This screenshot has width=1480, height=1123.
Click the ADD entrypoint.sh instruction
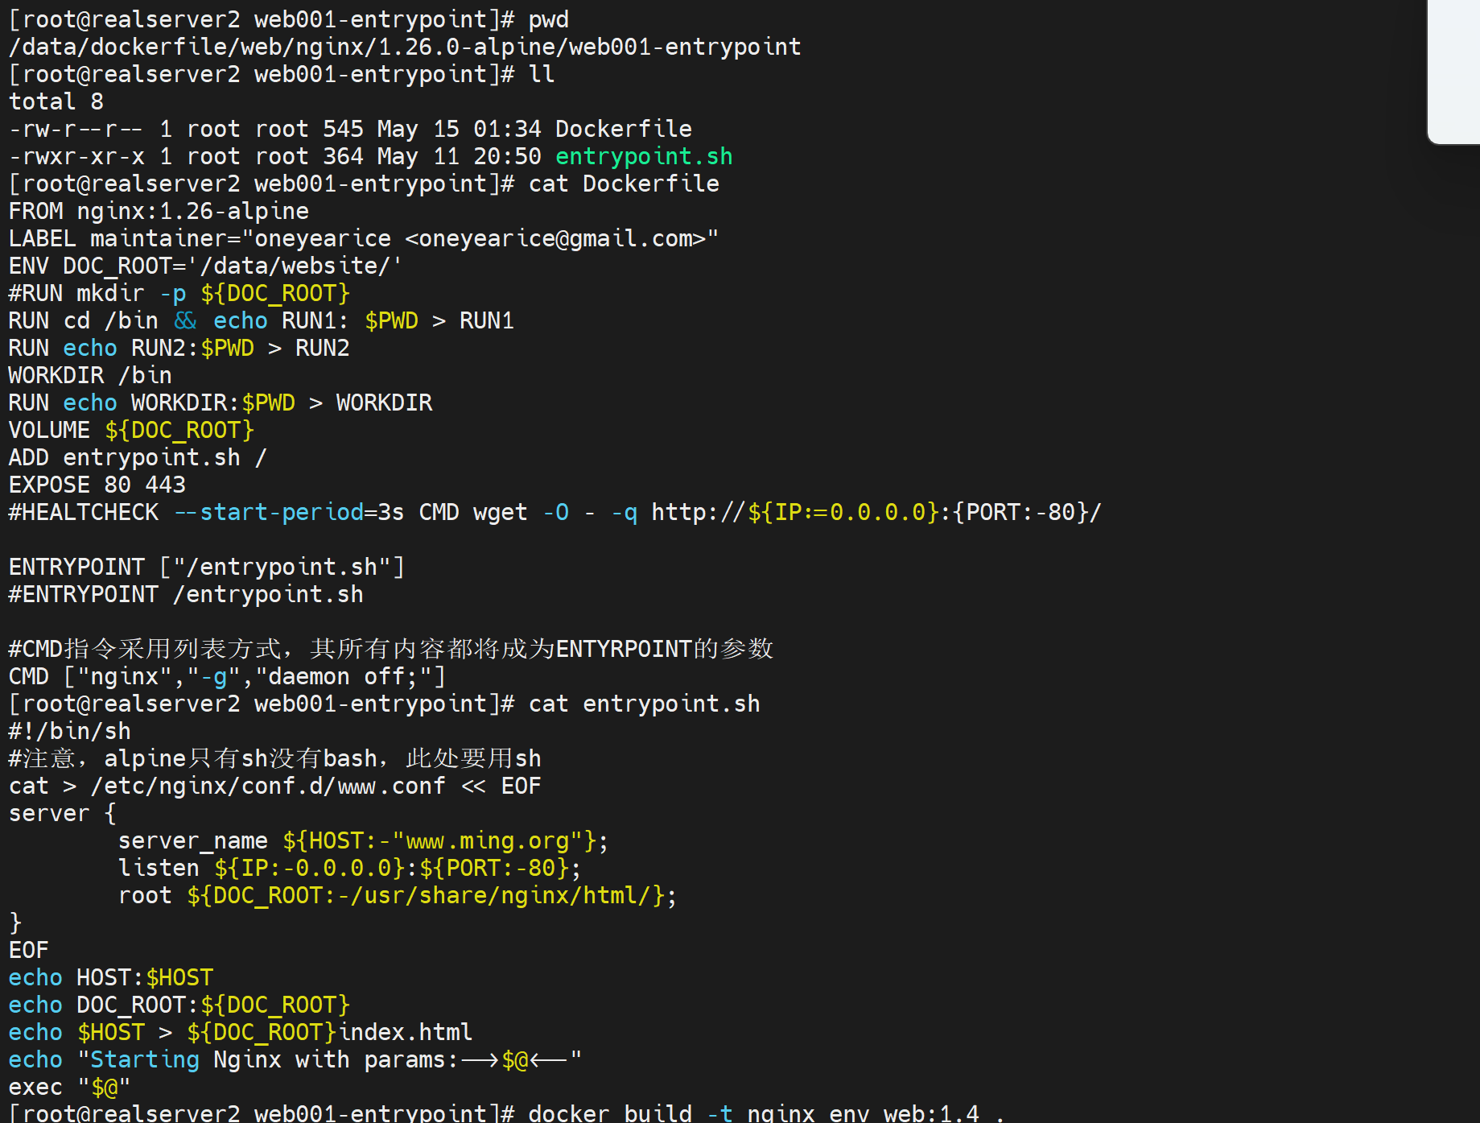click(137, 457)
